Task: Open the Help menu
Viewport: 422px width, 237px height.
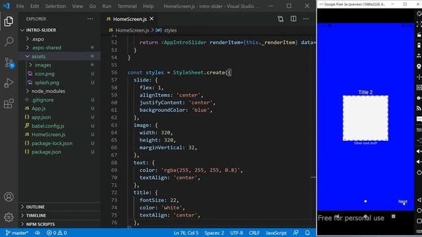Action: click(148, 6)
